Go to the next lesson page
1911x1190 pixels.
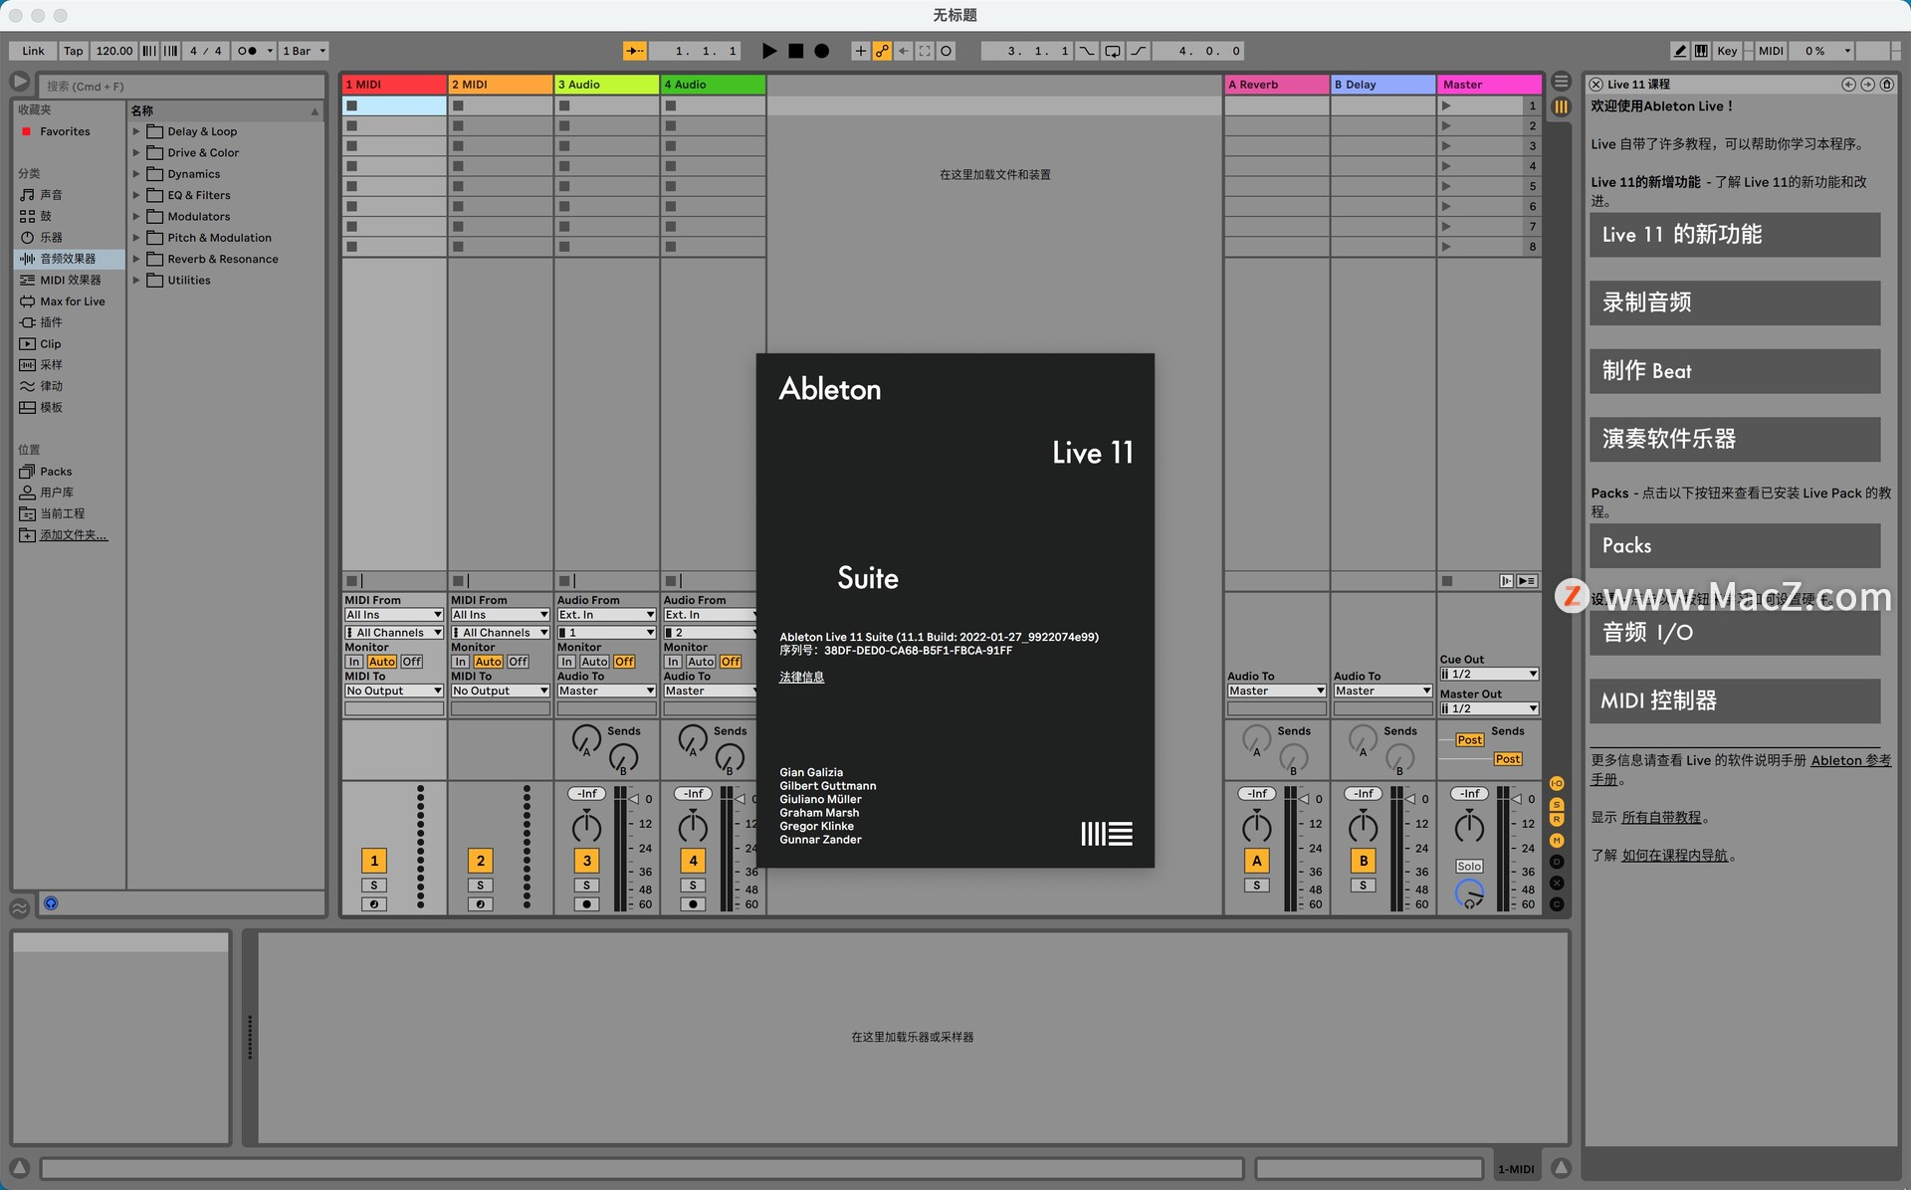pyautogui.click(x=1867, y=85)
